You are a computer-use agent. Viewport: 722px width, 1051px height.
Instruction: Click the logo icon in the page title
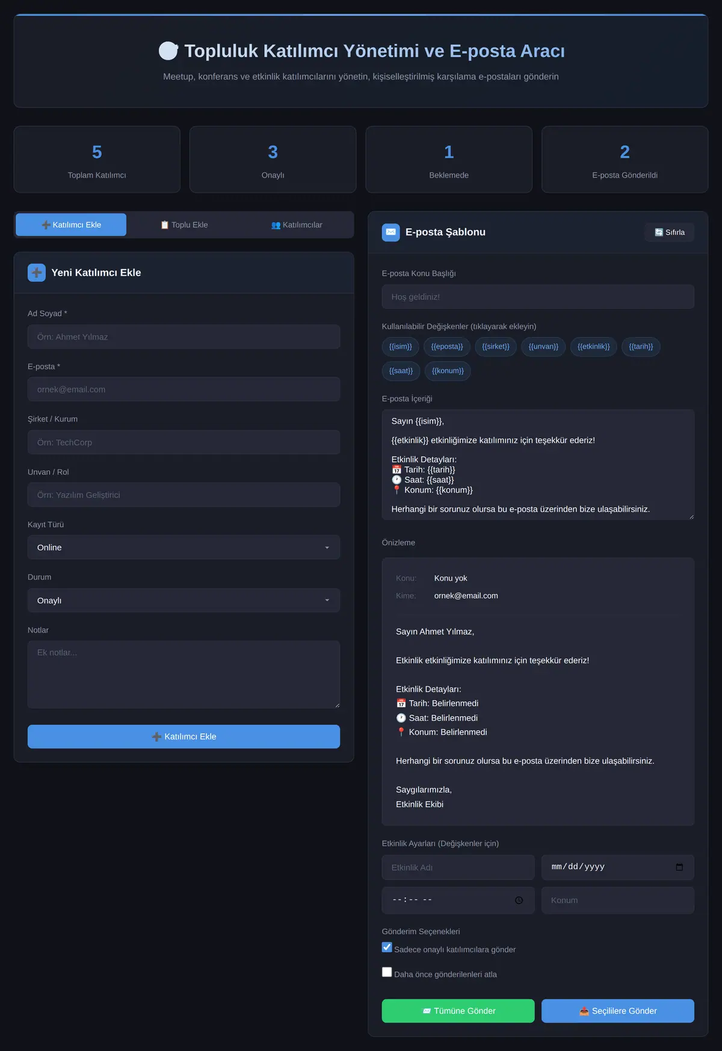click(x=168, y=51)
